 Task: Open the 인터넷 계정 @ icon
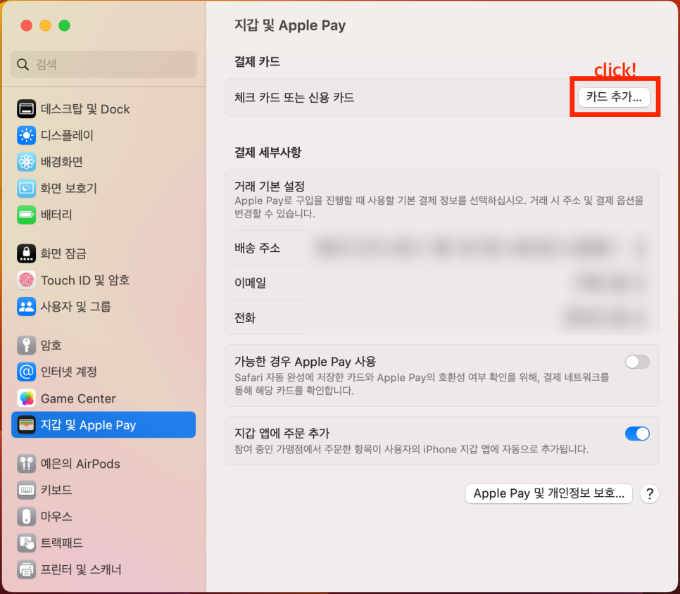click(26, 372)
